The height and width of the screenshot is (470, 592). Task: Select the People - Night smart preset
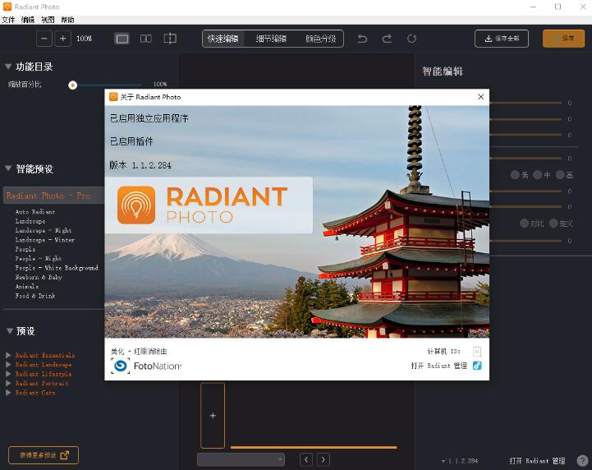point(39,259)
